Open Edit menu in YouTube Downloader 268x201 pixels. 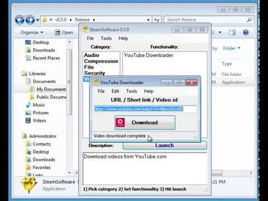coord(115,91)
